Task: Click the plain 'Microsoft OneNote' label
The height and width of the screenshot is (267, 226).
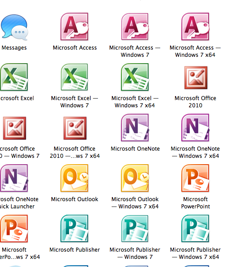Action: coord(135,149)
